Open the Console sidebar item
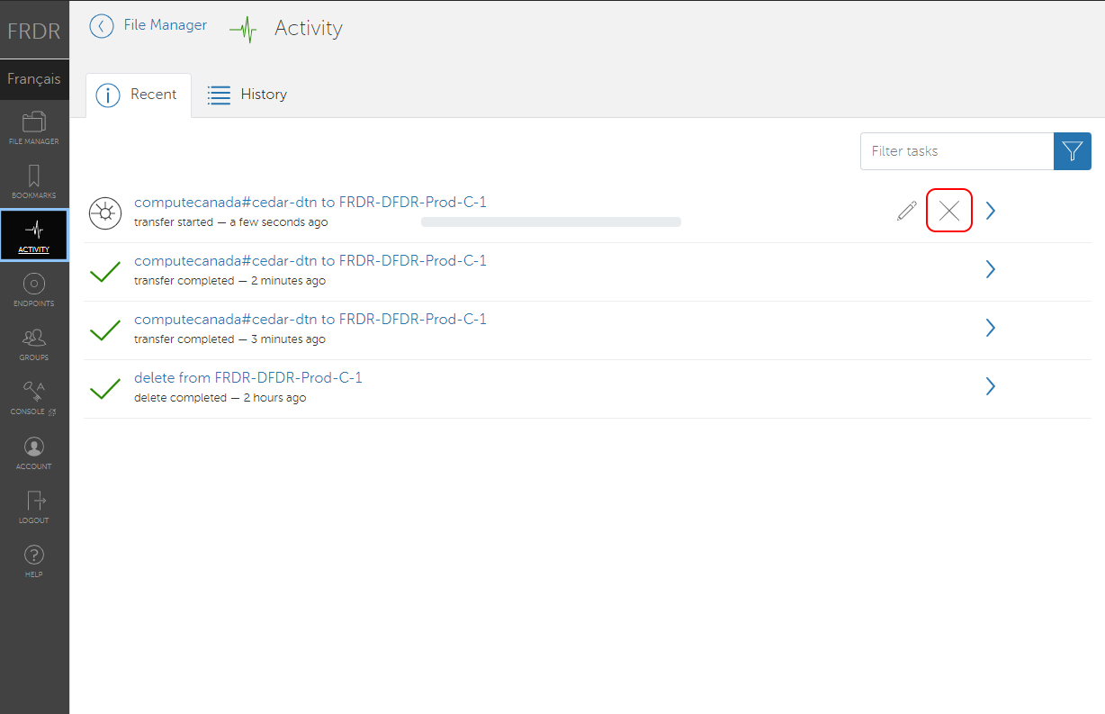1105x714 pixels. click(34, 397)
